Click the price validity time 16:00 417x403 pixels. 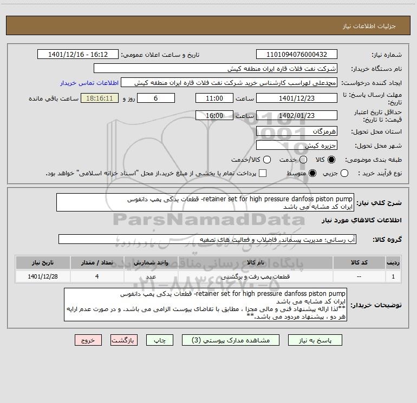click(214, 115)
